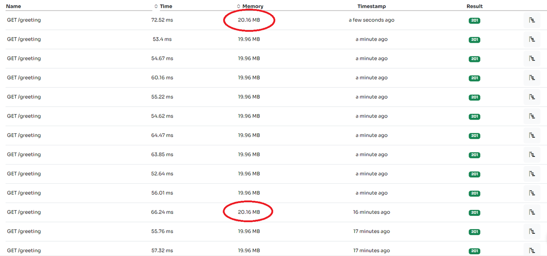Select the Timestamp column header
This screenshot has height=256, width=547.
click(x=371, y=6)
